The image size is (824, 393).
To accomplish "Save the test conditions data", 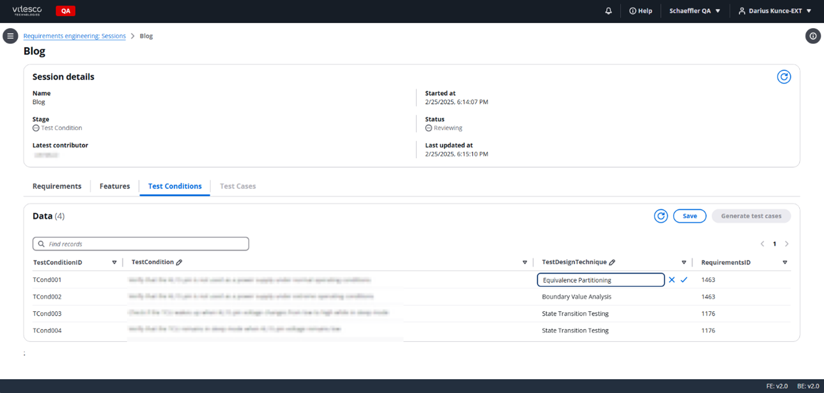I will 690,216.
